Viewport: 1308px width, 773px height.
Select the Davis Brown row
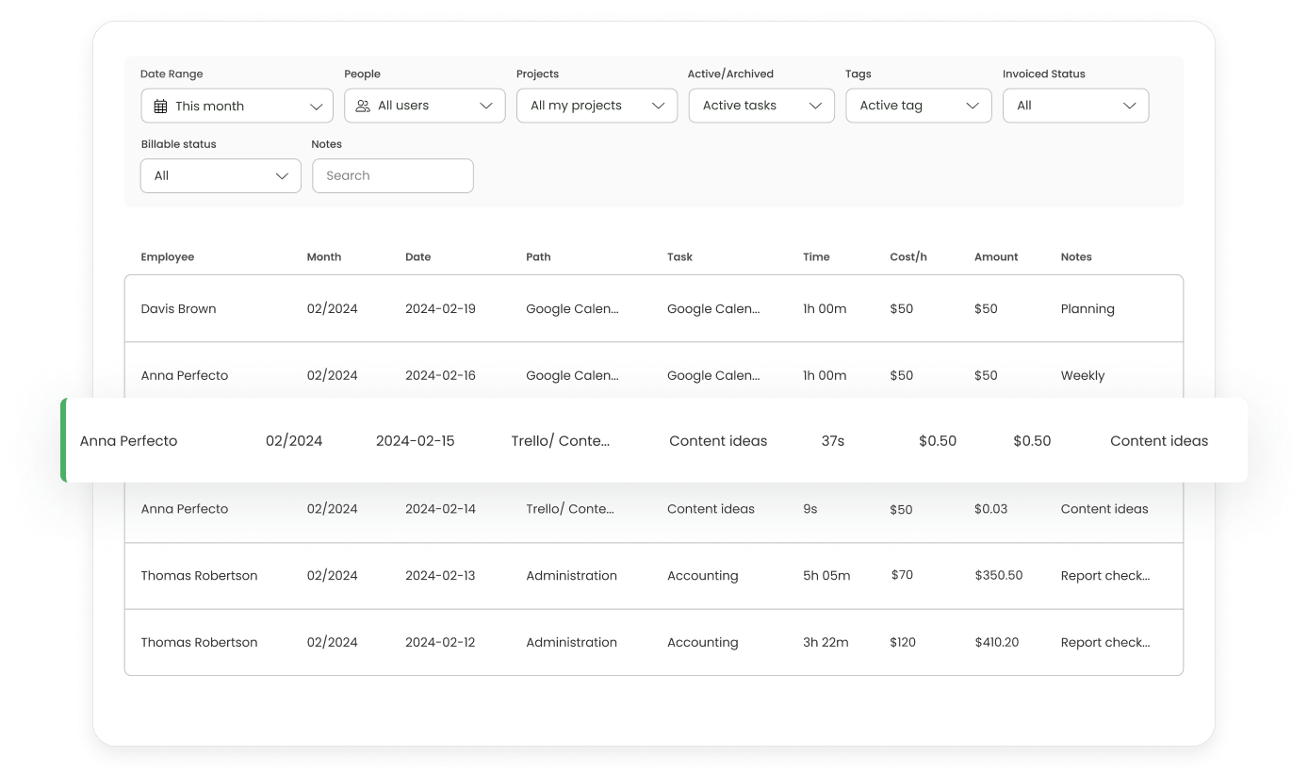pos(654,308)
